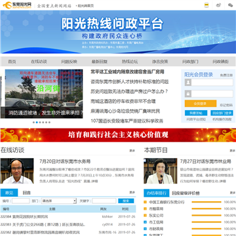Open 7月27日对话东莞市林业局 article title
This screenshot has height=236, width=236.
pyautogui.click(x=206, y=161)
